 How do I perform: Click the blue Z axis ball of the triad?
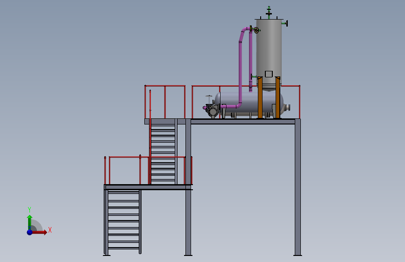coord(30,232)
